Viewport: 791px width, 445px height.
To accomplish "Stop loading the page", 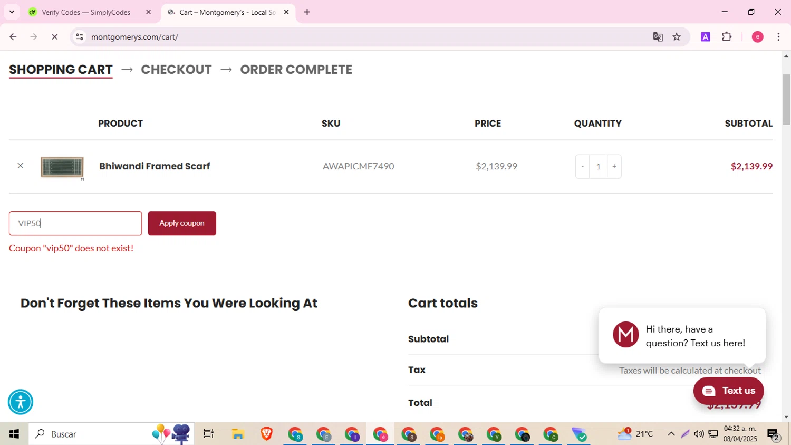I will point(54,37).
